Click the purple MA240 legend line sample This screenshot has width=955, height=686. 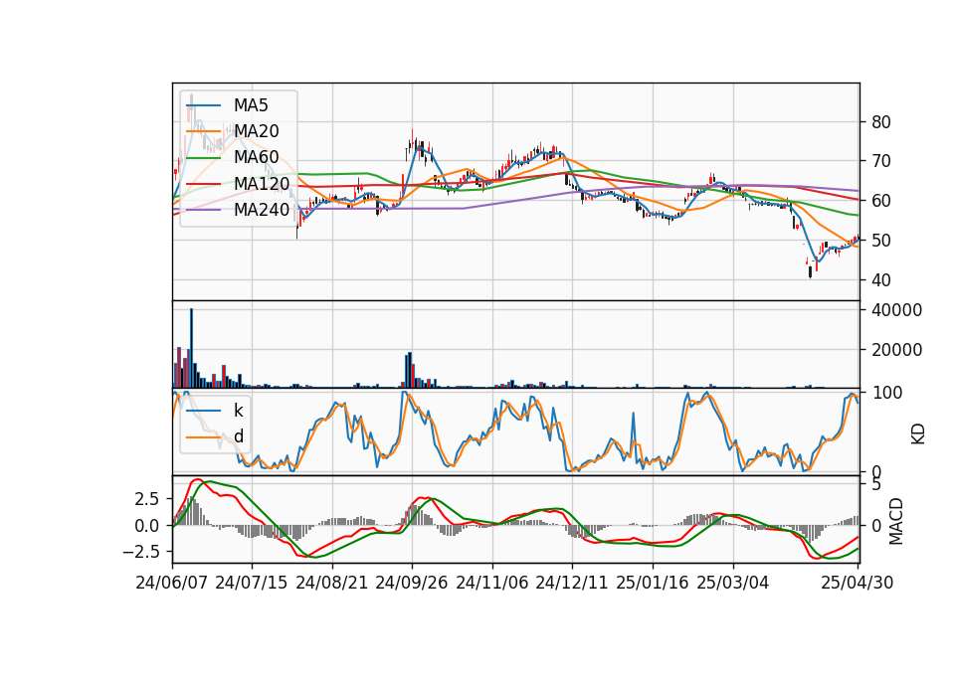pyautogui.click(x=203, y=210)
